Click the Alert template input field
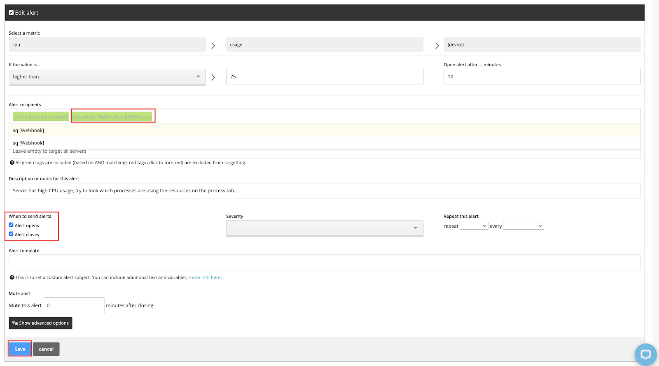Screen dimensions: 659x366 tap(325, 263)
